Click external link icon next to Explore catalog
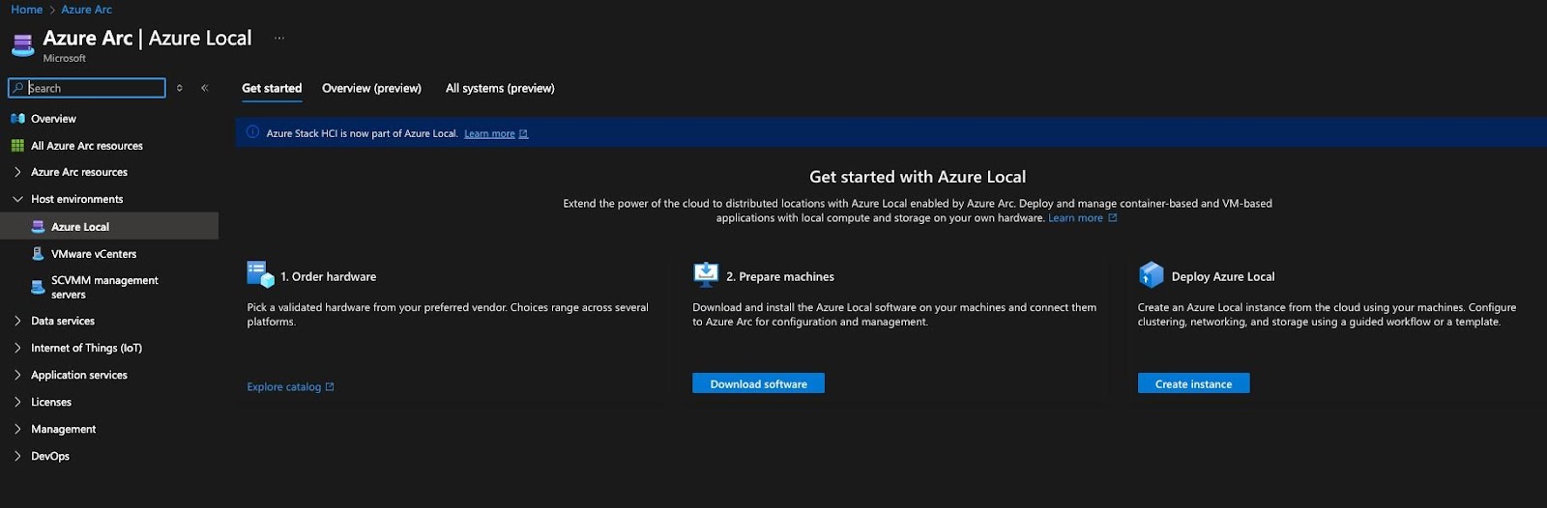The image size is (1547, 508). (x=330, y=387)
